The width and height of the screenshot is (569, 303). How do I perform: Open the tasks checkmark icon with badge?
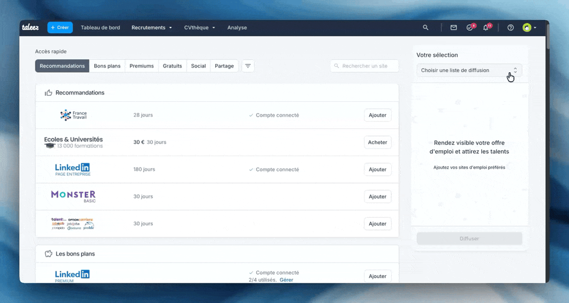tap(471, 27)
